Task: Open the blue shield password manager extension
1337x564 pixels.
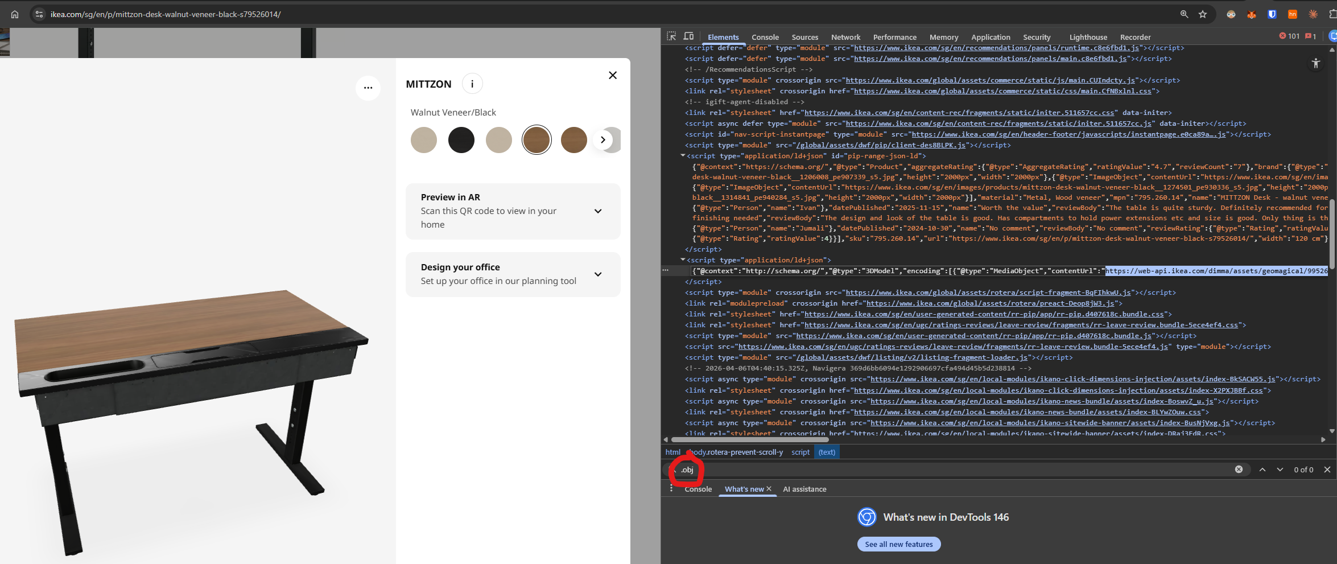Action: pos(1272,14)
